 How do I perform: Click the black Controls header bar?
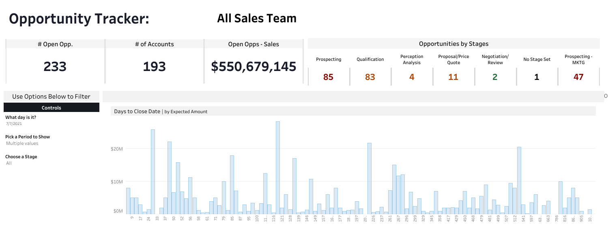[x=52, y=108]
